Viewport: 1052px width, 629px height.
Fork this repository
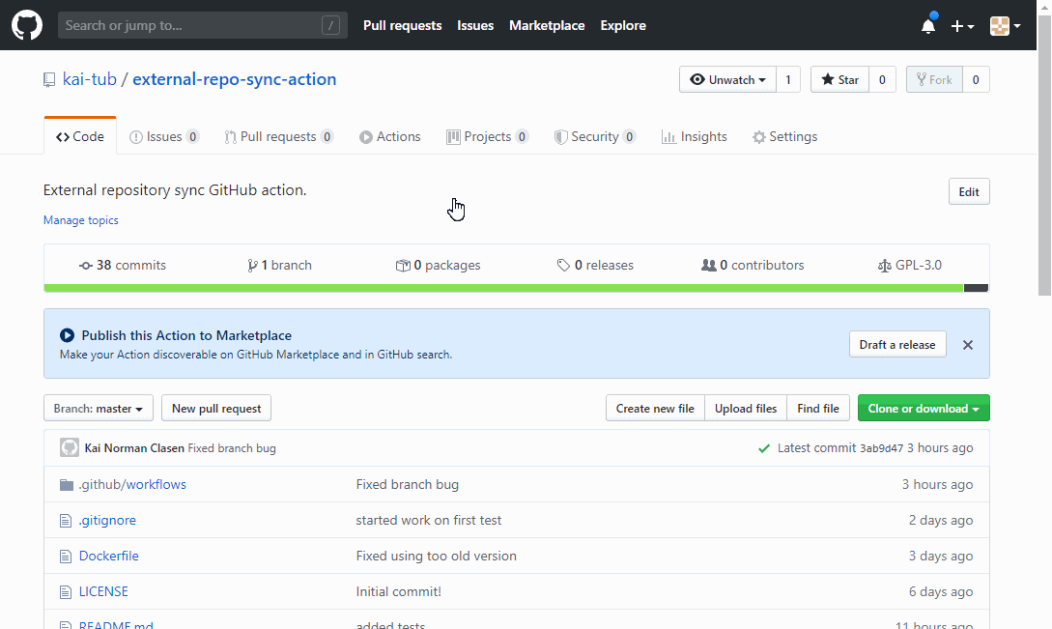coord(933,79)
